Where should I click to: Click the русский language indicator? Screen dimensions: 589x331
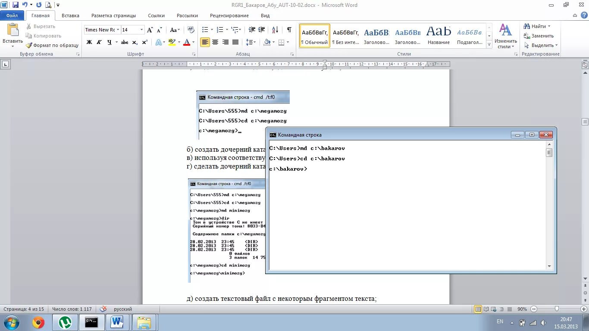point(123,309)
